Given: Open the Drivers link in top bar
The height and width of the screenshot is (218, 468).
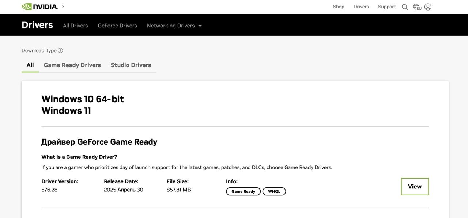Looking at the screenshot, I should (x=361, y=7).
